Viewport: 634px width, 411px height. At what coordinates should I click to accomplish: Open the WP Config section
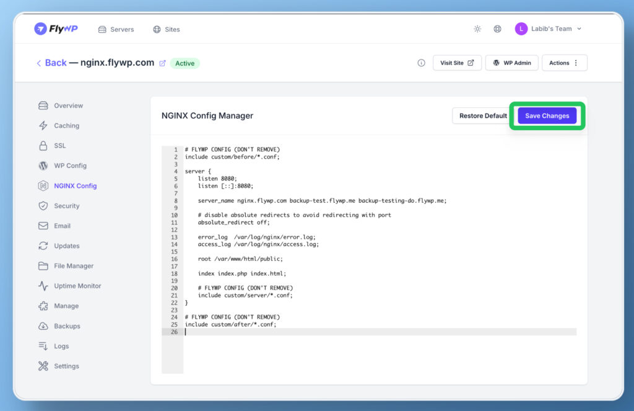[70, 166]
